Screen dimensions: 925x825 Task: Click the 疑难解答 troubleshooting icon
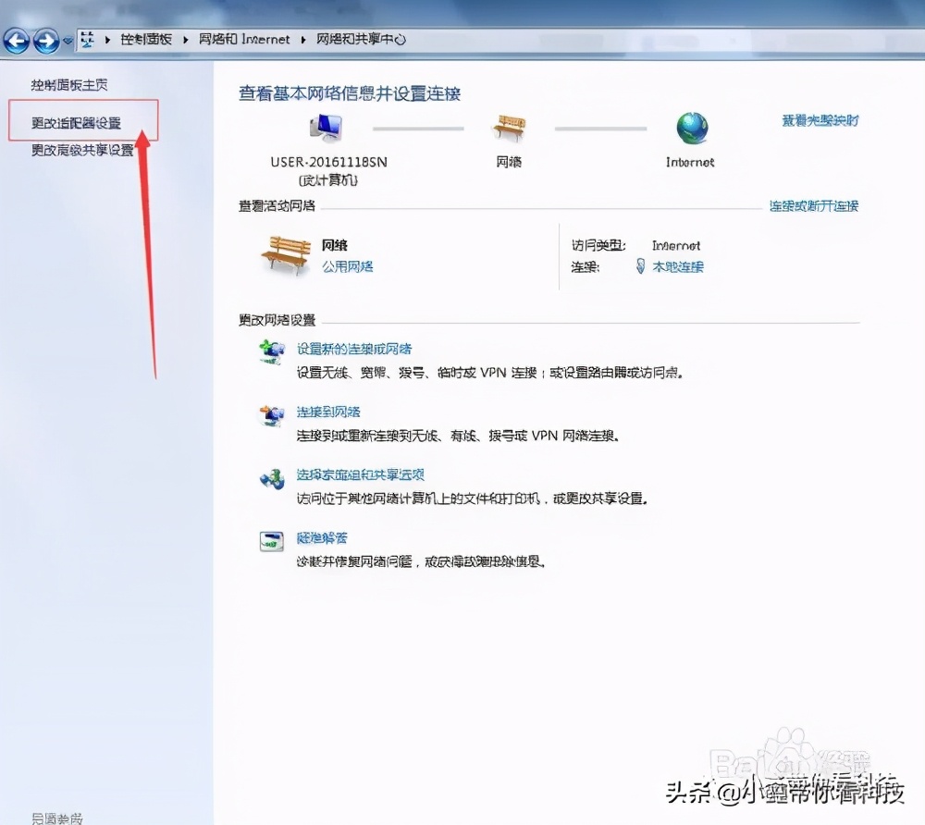click(270, 543)
